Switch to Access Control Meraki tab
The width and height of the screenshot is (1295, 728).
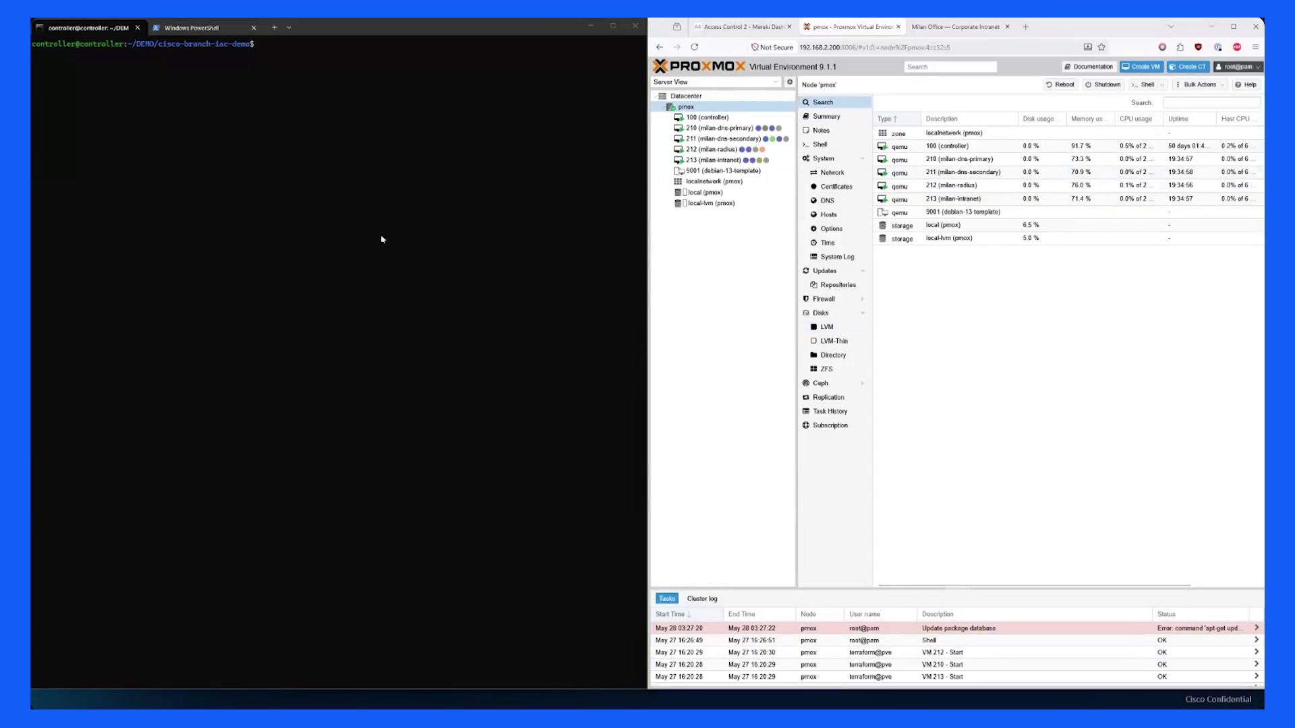pyautogui.click(x=743, y=27)
